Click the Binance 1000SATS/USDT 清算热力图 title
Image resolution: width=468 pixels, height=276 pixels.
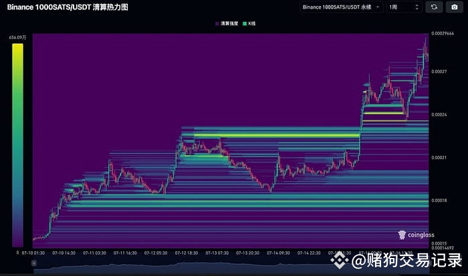tap(68, 7)
